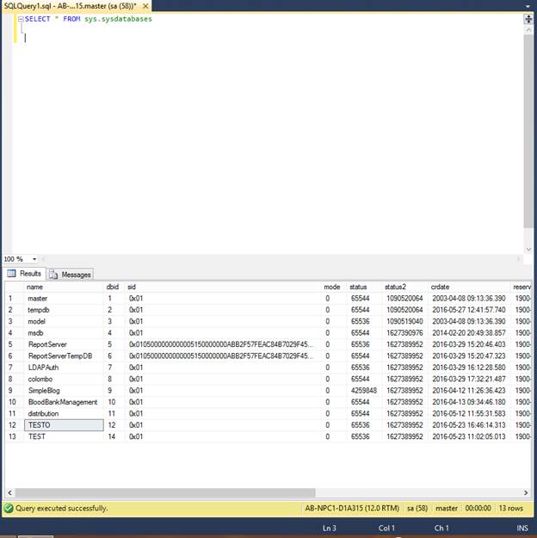Click the green query success icon
The height and width of the screenshot is (538, 537).
click(x=9, y=508)
